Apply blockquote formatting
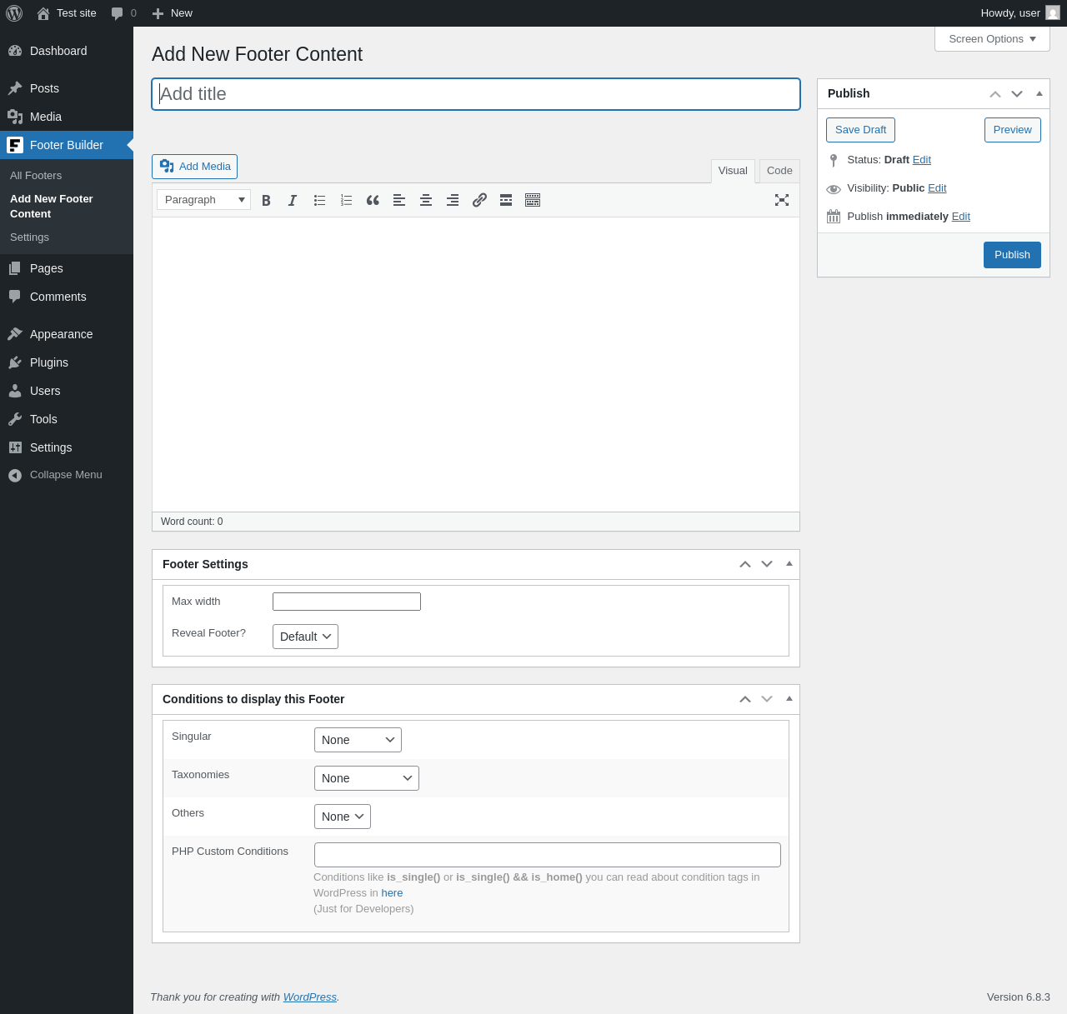This screenshot has height=1014, width=1067. point(373,200)
